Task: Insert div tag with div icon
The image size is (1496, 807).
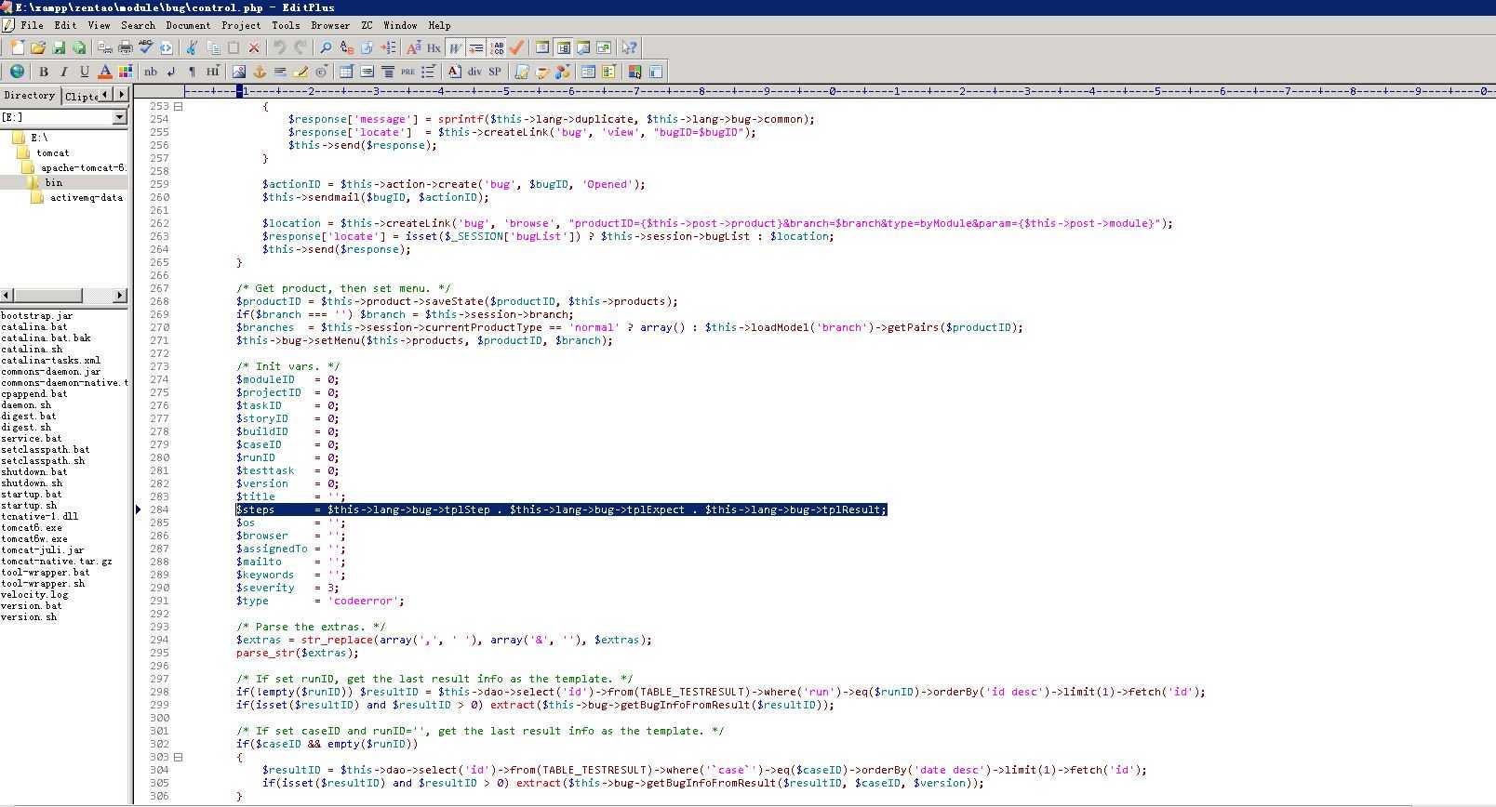Action: coord(474,72)
